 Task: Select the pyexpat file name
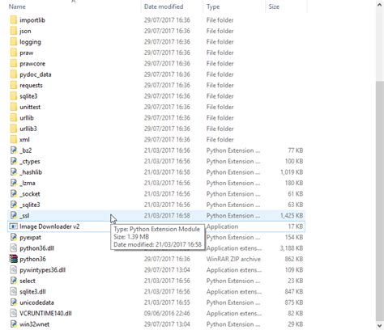[x=30, y=238]
